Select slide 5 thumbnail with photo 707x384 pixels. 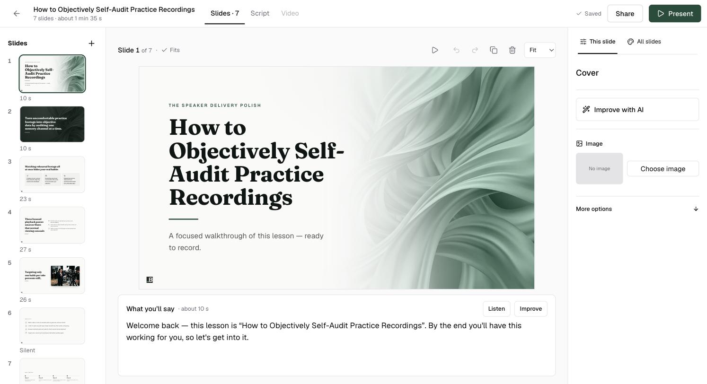(52, 276)
